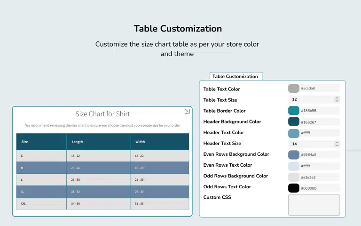The image size is (361, 226).
Task: Click the Table Text Color swatch
Action: point(293,89)
